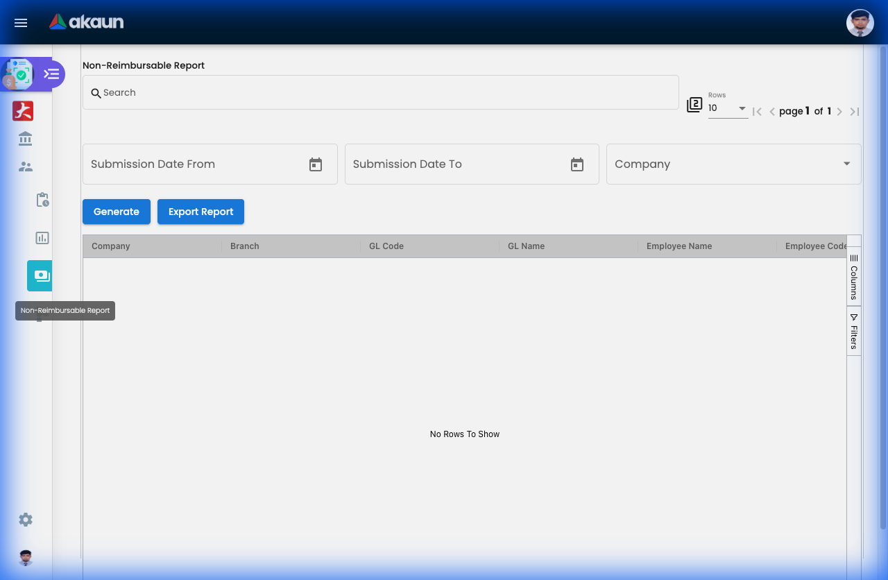Open calendar picker for Submission Date To
This screenshot has width=888, height=580.
pos(577,164)
